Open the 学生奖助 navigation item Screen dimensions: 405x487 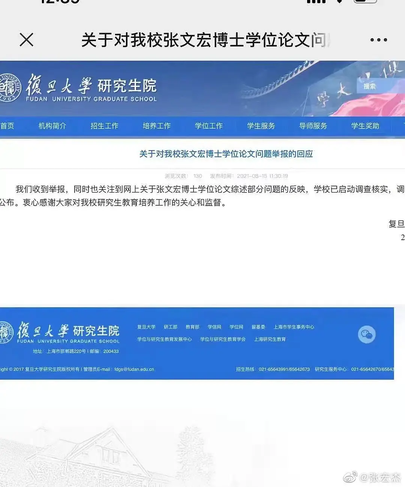point(365,126)
